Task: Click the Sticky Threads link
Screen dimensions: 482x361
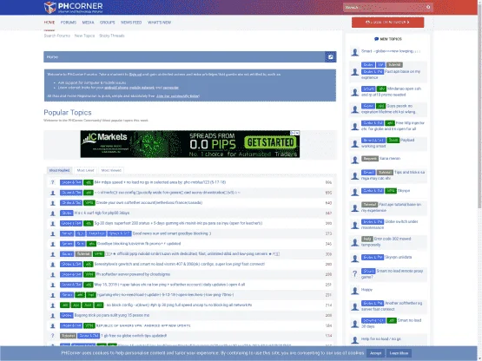Action: (112, 36)
